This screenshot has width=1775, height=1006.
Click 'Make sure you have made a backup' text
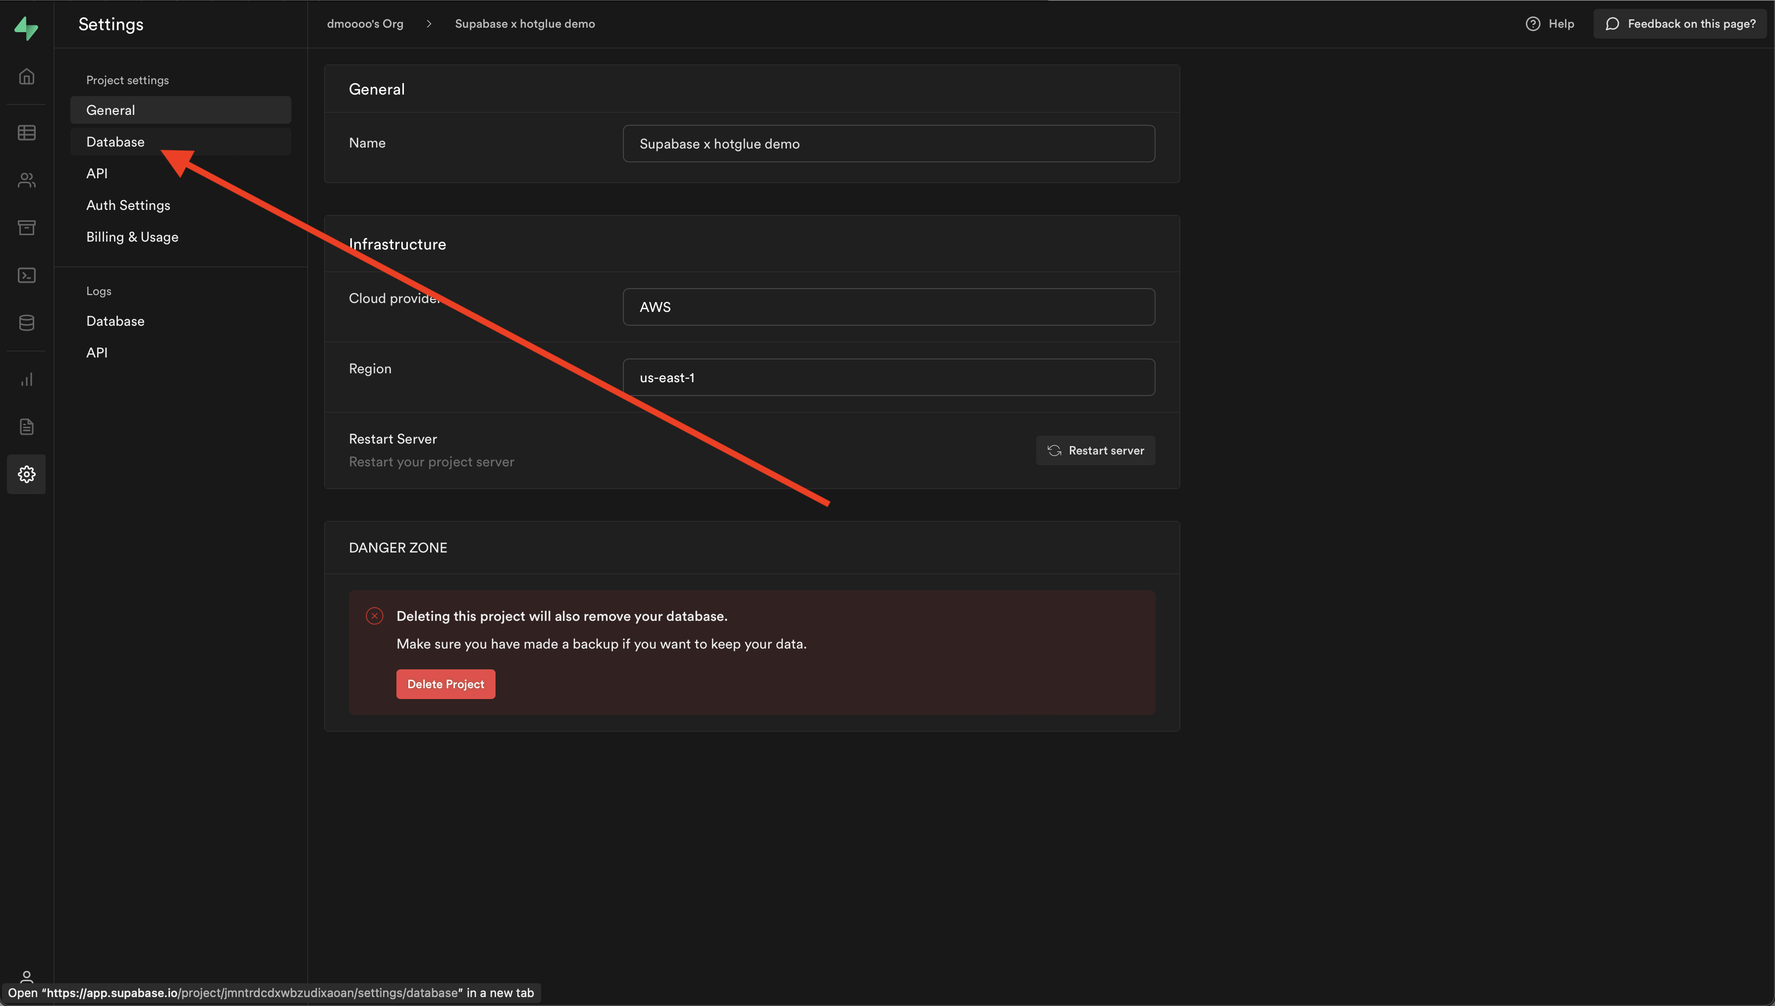tap(601, 644)
